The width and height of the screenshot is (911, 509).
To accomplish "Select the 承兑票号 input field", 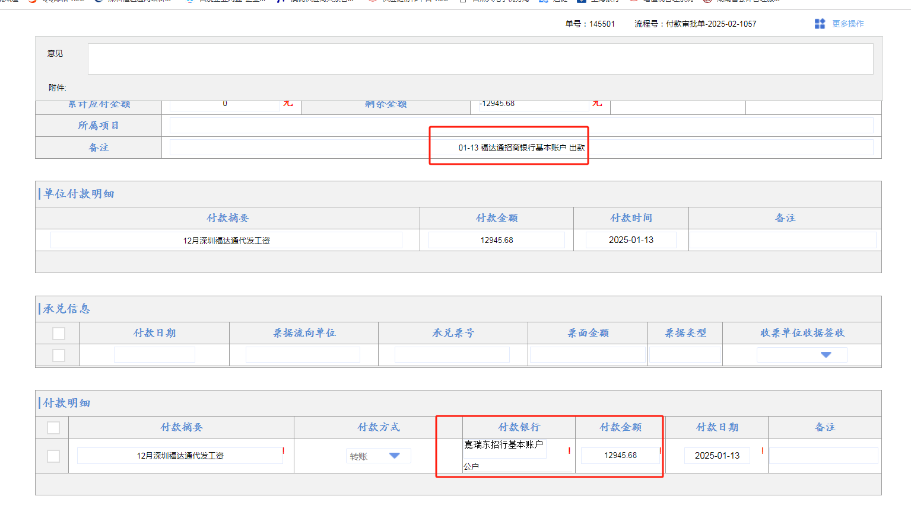I will 452,355.
